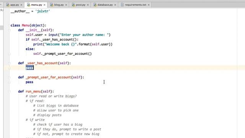Close the database.py tab

pyautogui.click(x=115, y=5)
